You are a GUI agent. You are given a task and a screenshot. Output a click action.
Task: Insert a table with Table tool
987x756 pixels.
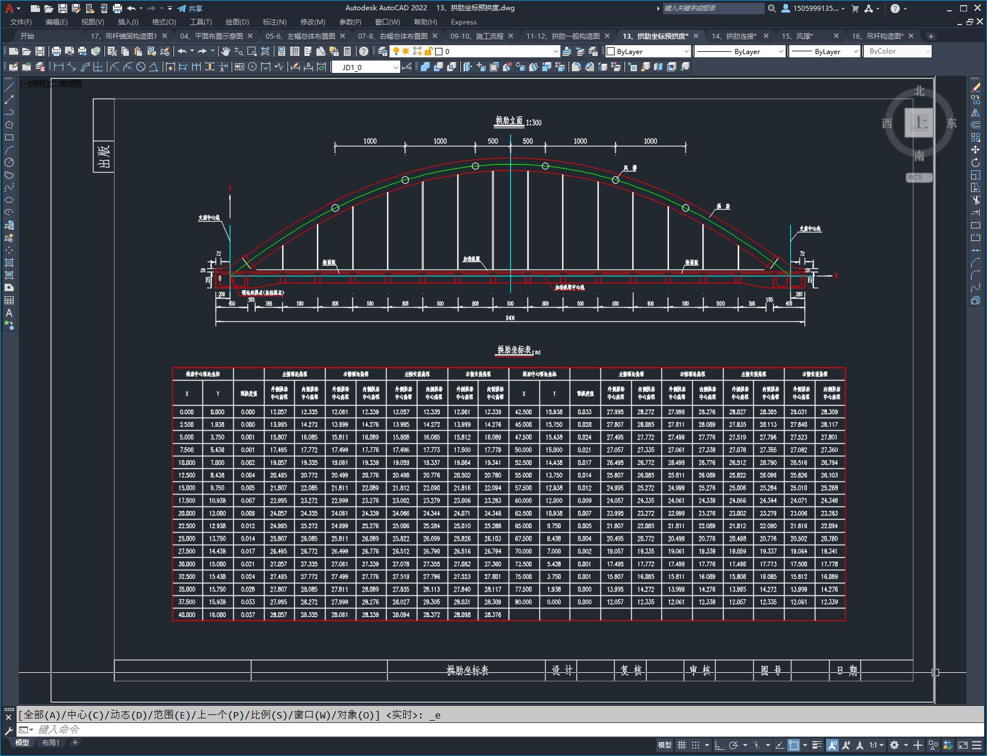9,300
